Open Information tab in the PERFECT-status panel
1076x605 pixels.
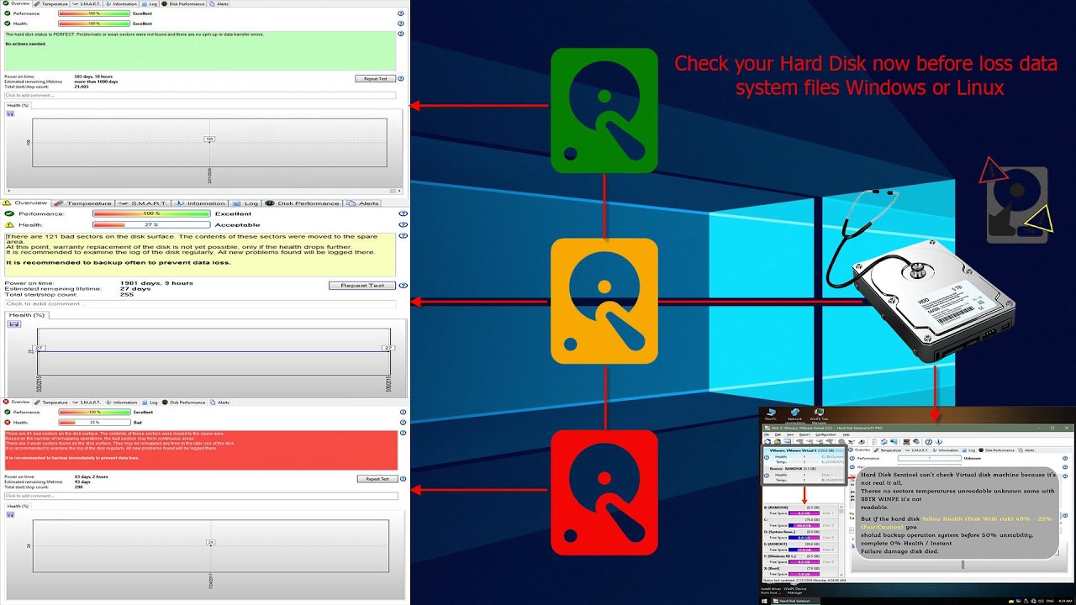(x=121, y=3)
